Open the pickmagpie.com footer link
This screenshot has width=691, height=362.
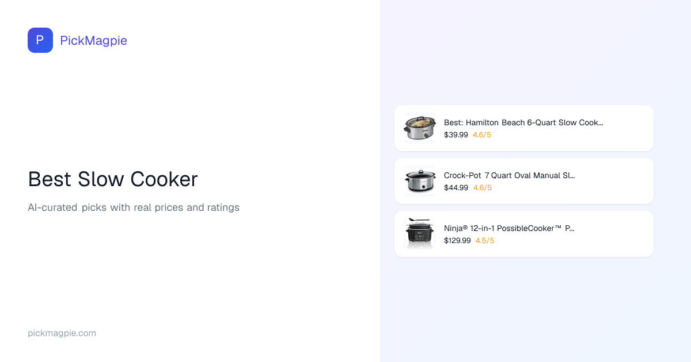click(x=62, y=333)
